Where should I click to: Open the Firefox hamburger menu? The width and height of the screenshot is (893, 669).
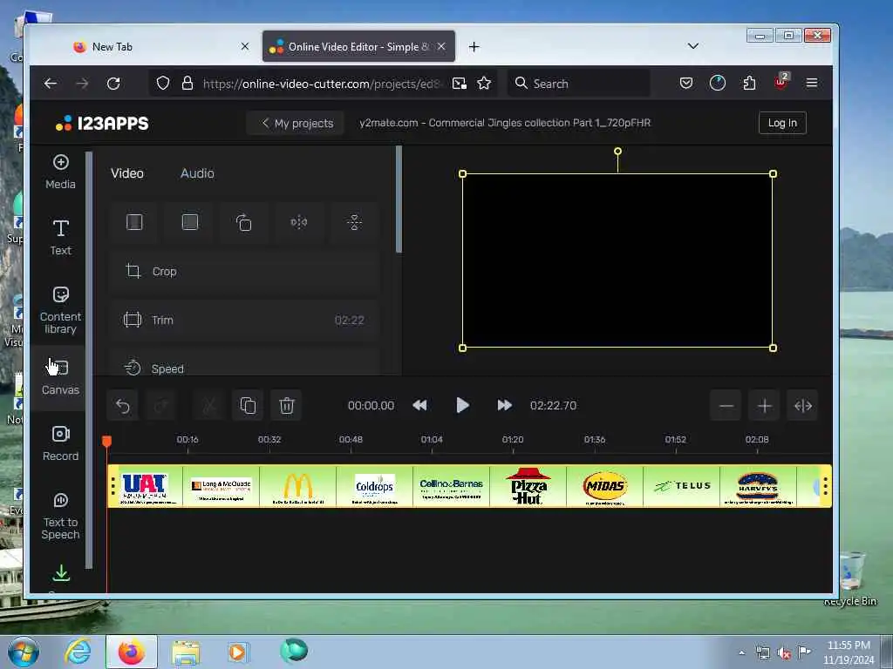[x=812, y=84]
